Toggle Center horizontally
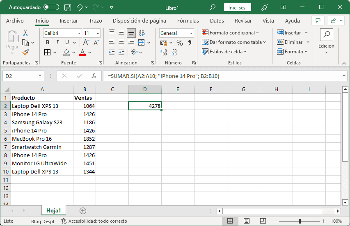Image resolution: width=350 pixels, height=226 pixels. point(121,42)
